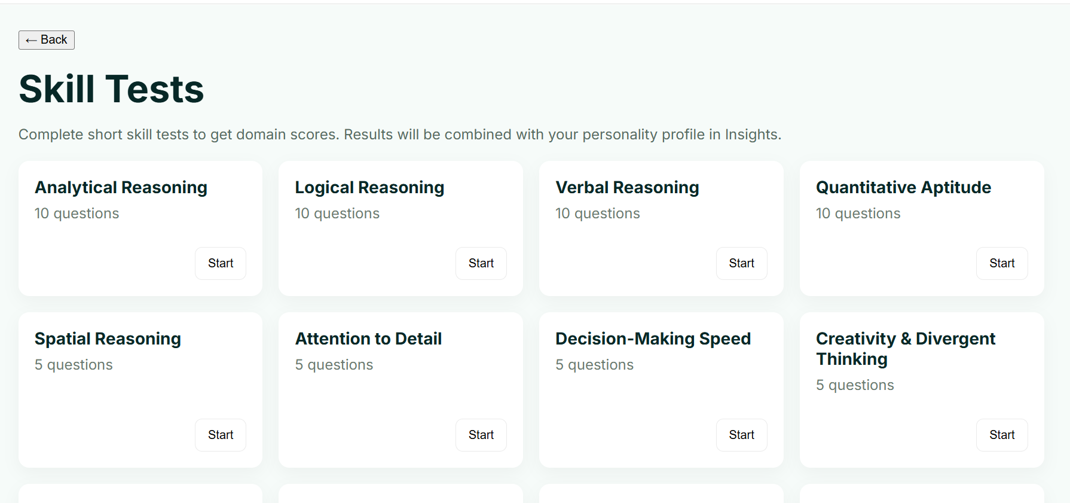Open the Creativity & Divergent Thinking card
The image size is (1070, 503).
coord(905,349)
